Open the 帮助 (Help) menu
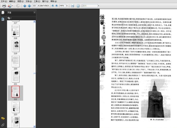Viewport: 177px width, 128px height. (53, 1)
